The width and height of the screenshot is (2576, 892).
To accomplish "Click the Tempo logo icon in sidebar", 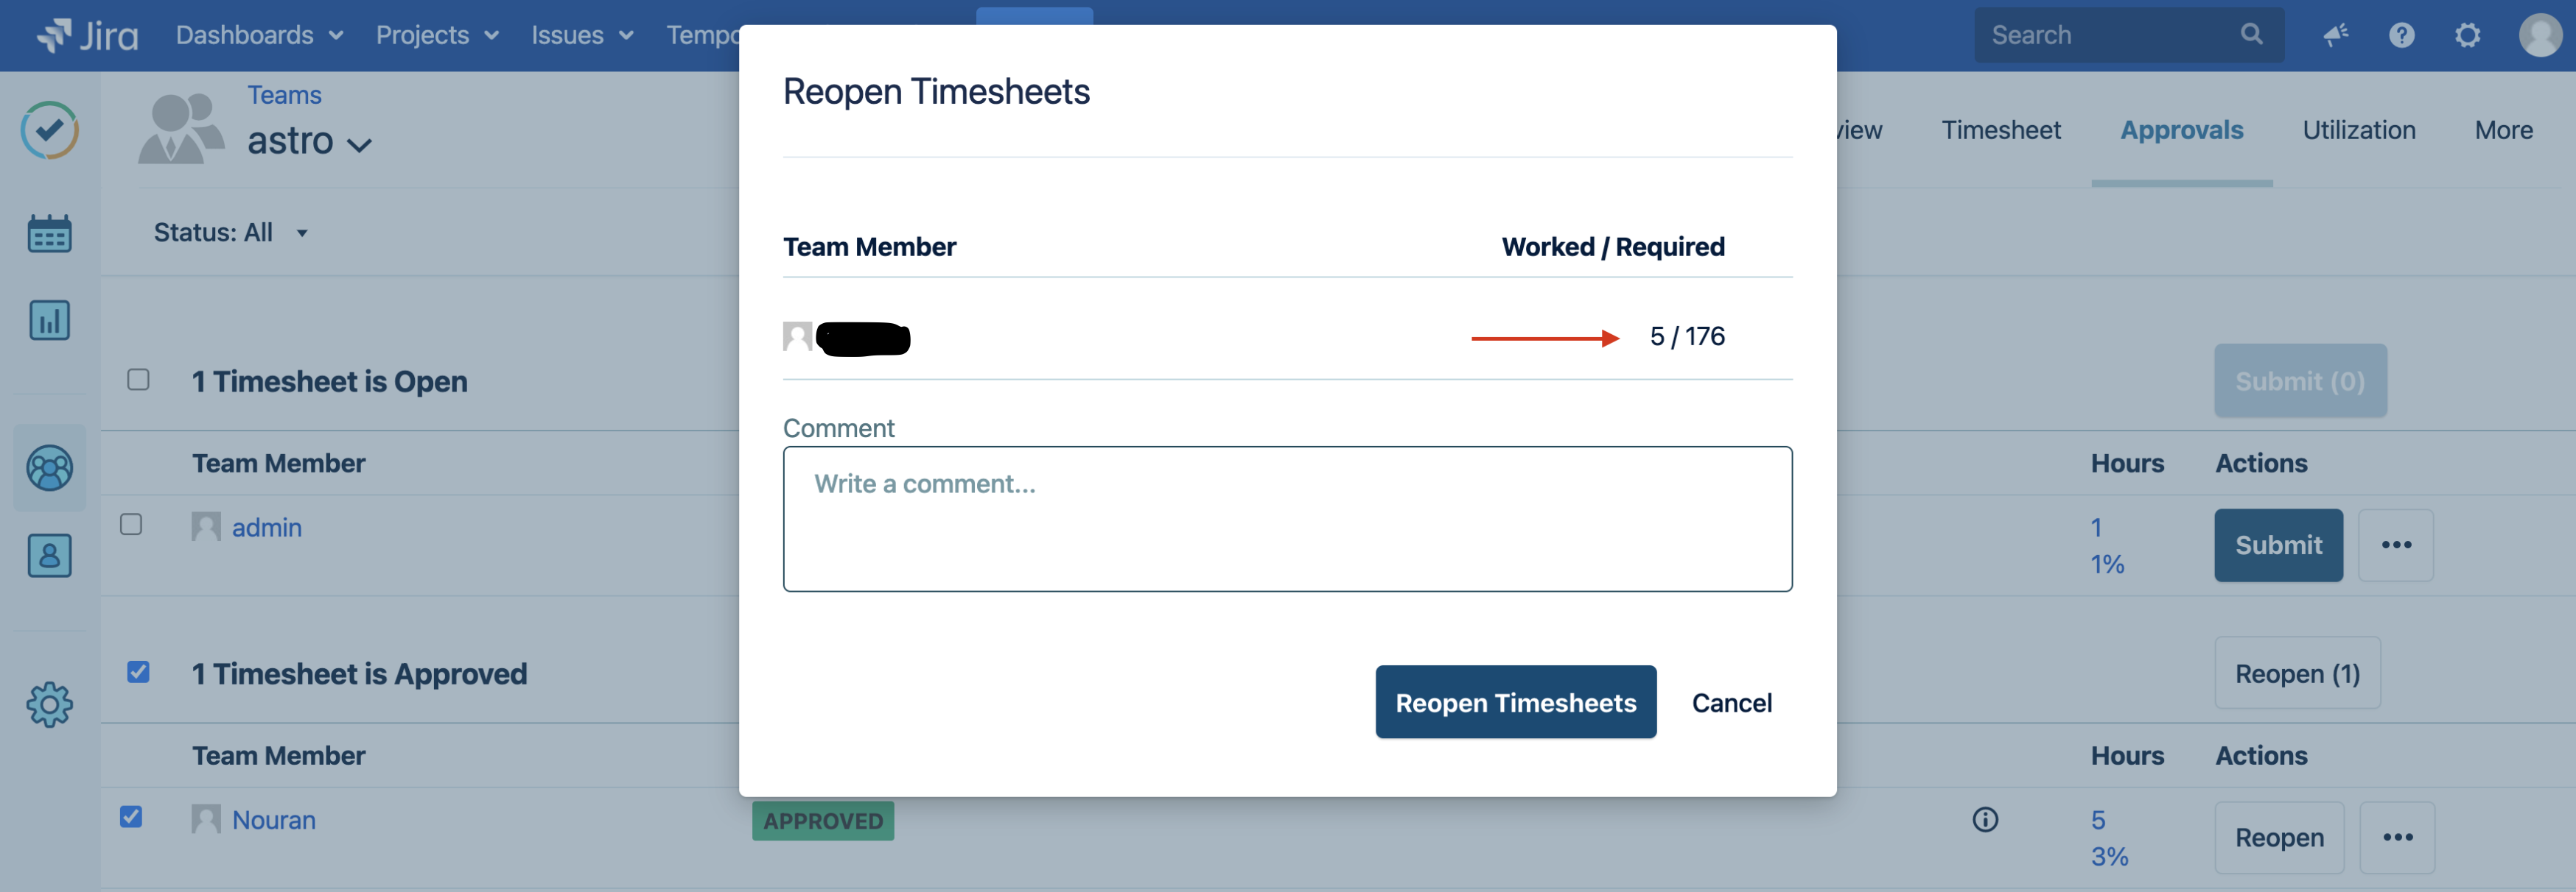I will [x=49, y=130].
